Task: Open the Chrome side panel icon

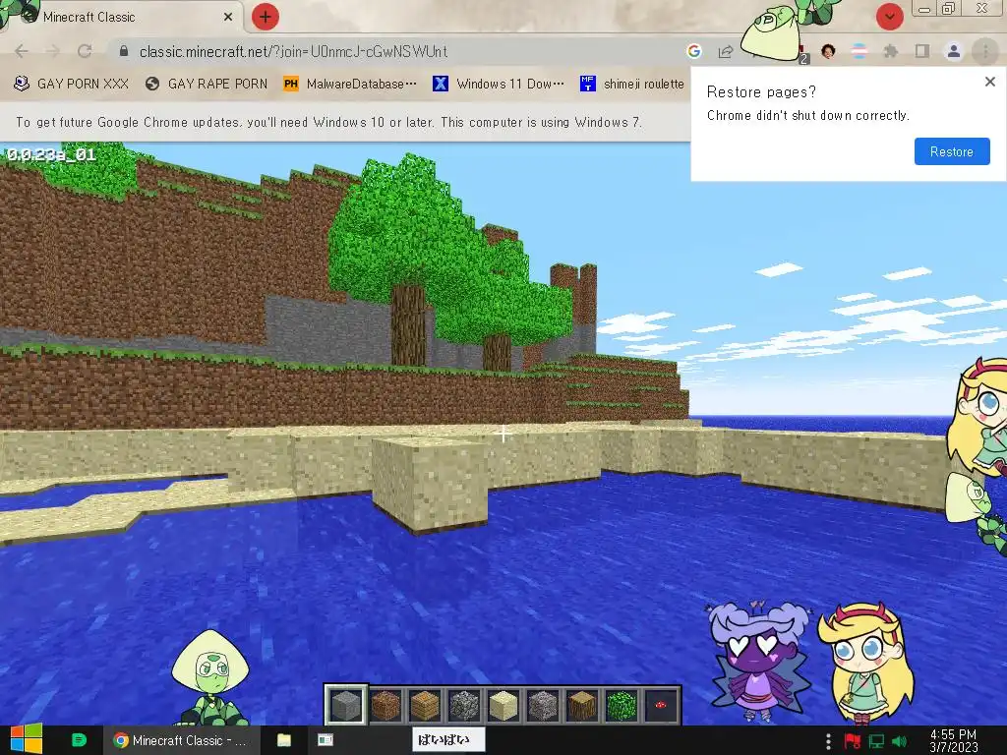Action: 922,51
